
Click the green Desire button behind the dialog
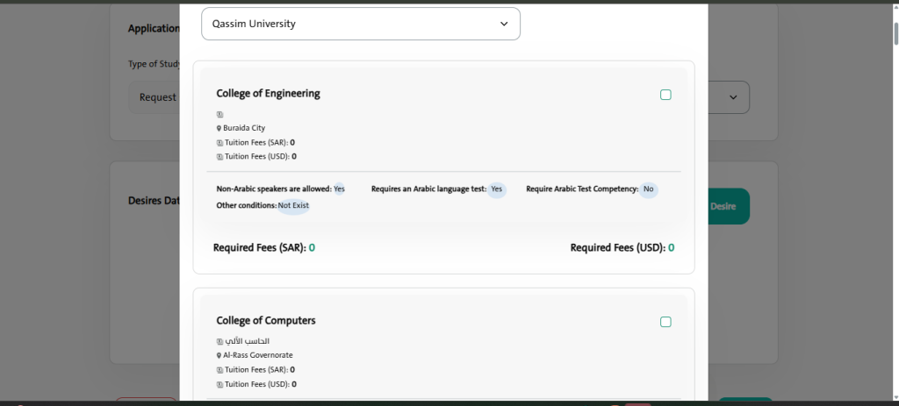click(728, 206)
